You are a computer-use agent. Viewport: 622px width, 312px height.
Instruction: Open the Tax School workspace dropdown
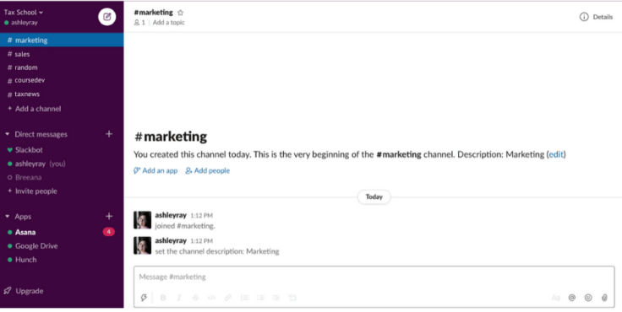pos(24,13)
